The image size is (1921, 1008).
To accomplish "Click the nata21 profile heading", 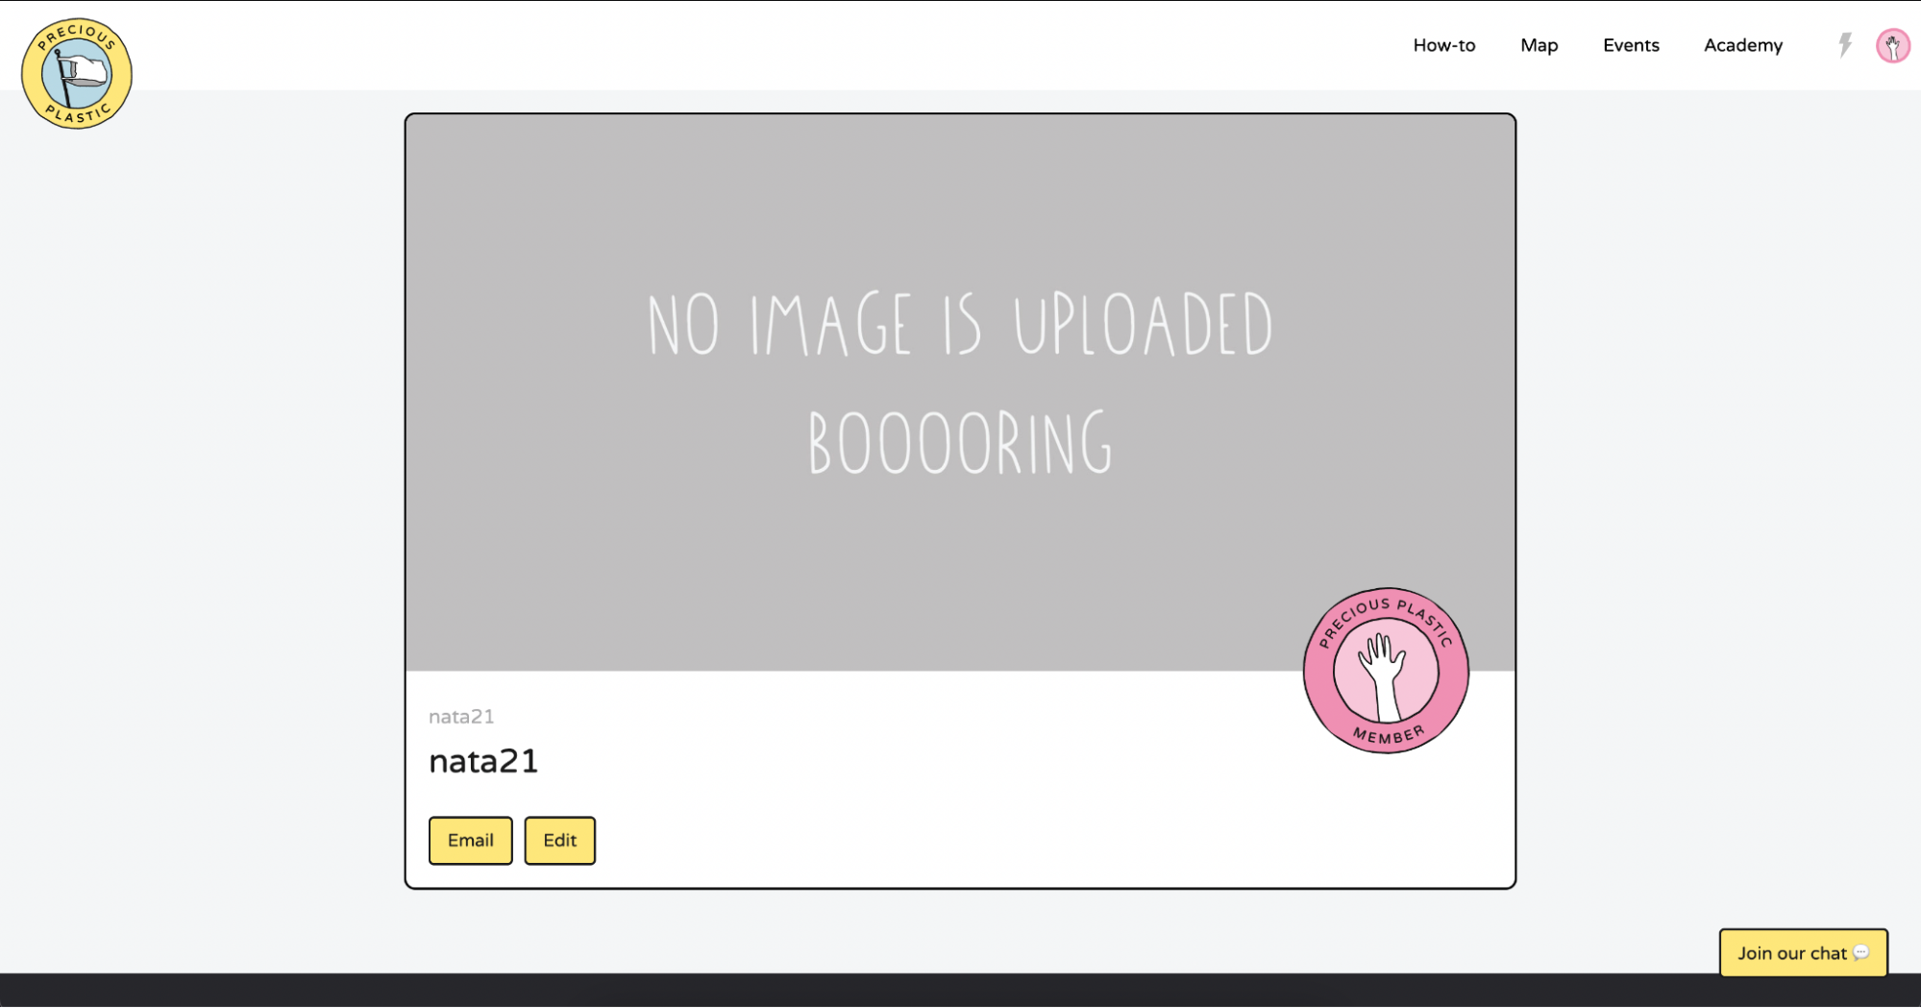I will 483,761.
